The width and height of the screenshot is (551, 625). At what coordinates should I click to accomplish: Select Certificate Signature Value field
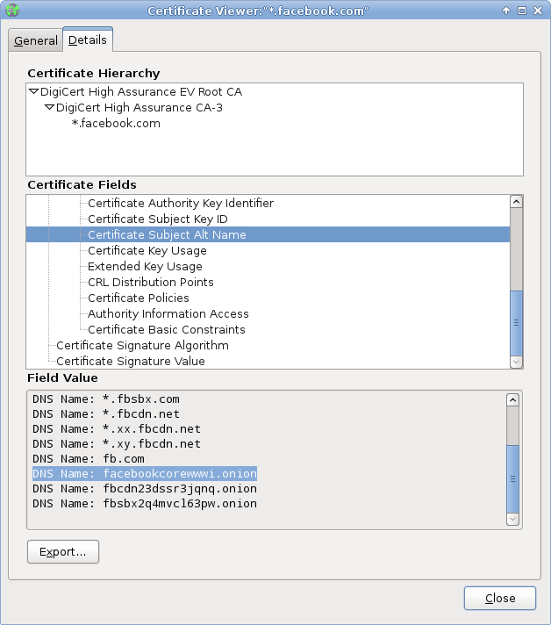(131, 361)
